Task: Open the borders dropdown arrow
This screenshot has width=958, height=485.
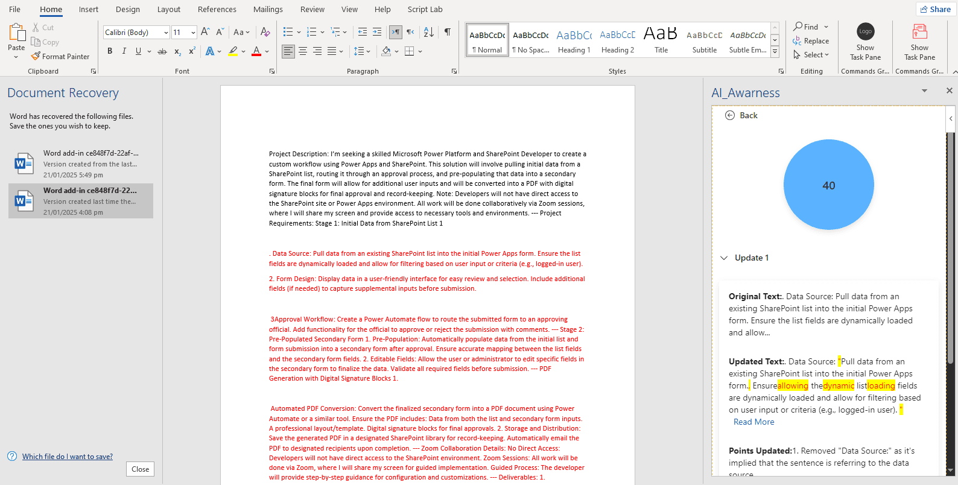Action: coord(420,51)
